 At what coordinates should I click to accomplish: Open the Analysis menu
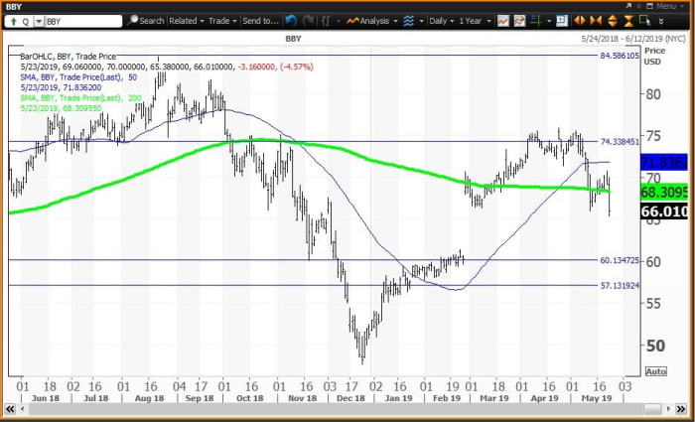372,21
